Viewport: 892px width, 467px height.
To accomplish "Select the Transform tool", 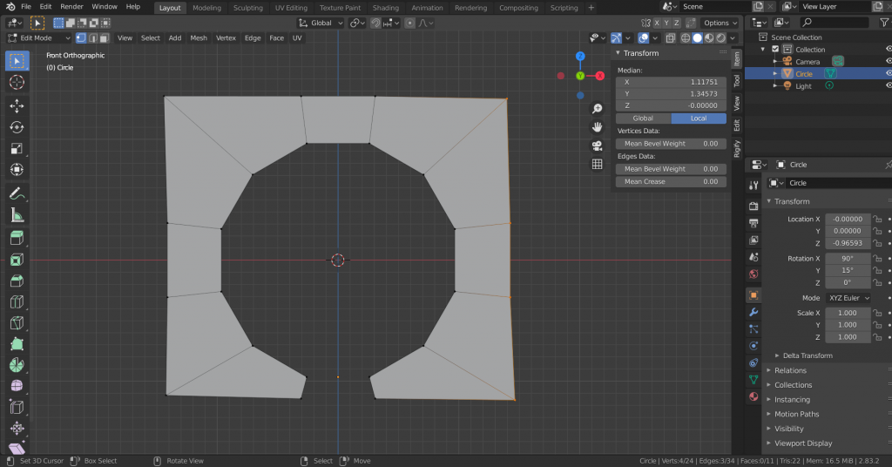I will 17,170.
